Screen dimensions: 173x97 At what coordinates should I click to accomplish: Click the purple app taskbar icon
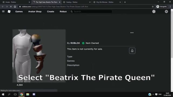[x=34, y=94]
